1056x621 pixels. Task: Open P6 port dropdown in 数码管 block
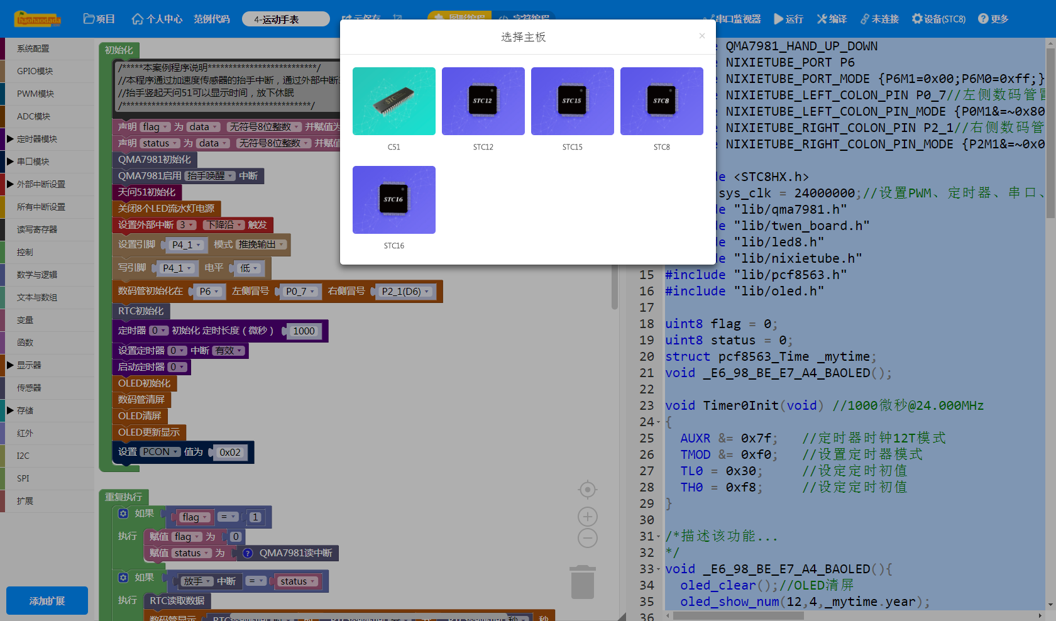click(x=209, y=292)
